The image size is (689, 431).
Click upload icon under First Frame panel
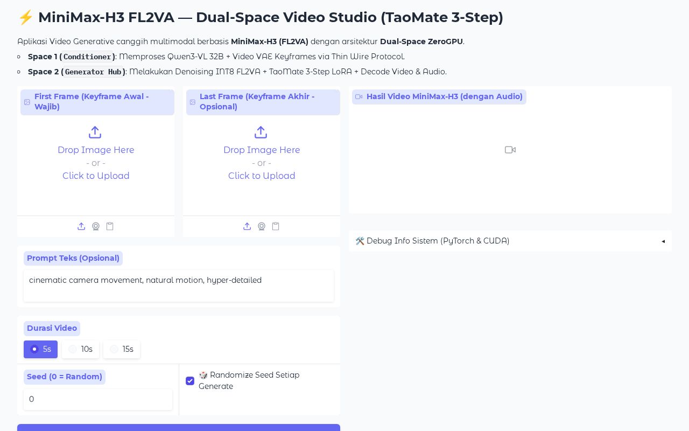(x=81, y=226)
